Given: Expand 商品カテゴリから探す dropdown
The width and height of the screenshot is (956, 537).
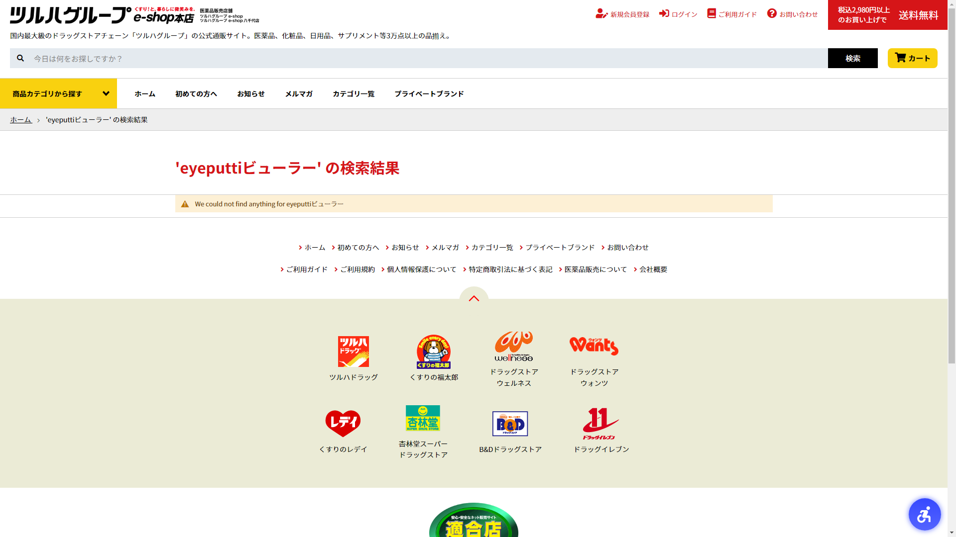Looking at the screenshot, I should click(59, 93).
